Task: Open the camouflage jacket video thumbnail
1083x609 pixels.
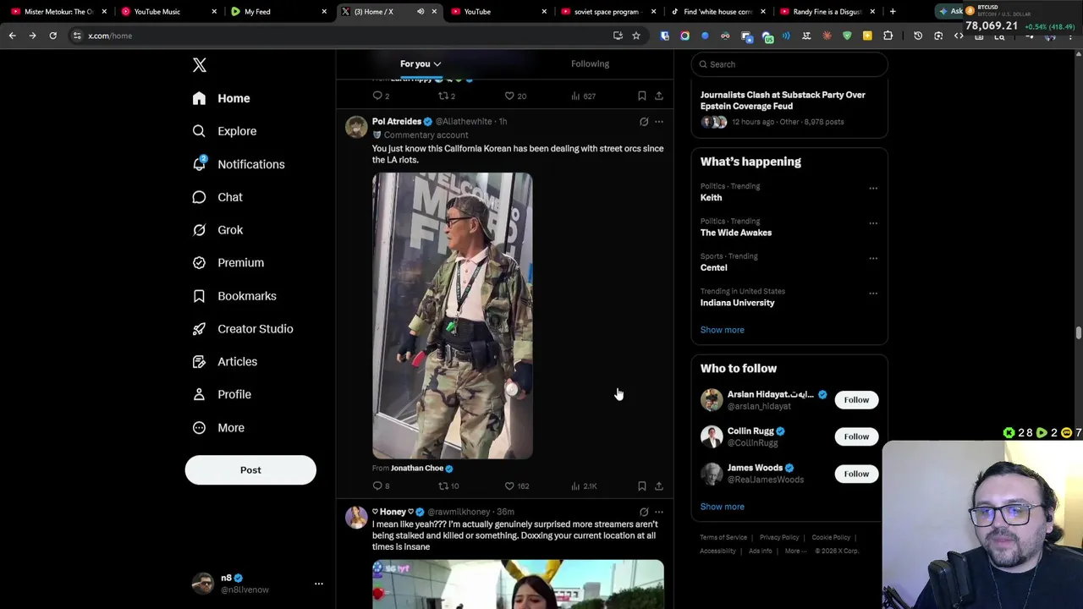Action: (x=453, y=315)
